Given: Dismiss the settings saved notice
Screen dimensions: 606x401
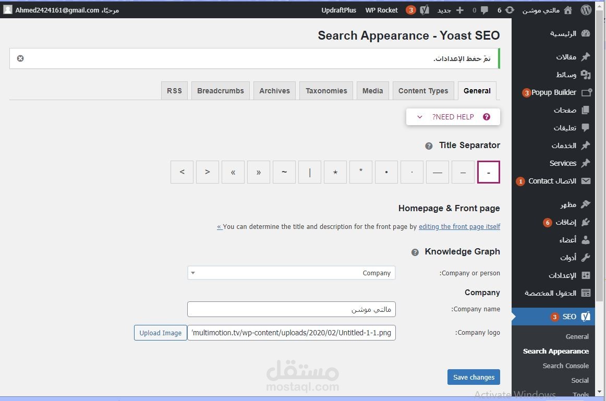Looking at the screenshot, I should click(20, 58).
